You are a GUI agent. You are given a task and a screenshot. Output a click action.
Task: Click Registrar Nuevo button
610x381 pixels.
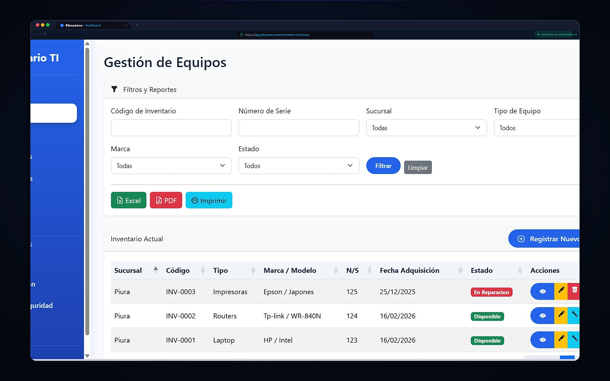pos(544,239)
